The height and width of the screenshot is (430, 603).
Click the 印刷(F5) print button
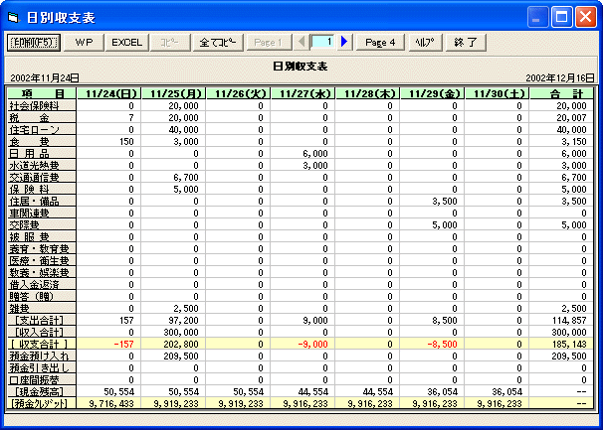35,43
